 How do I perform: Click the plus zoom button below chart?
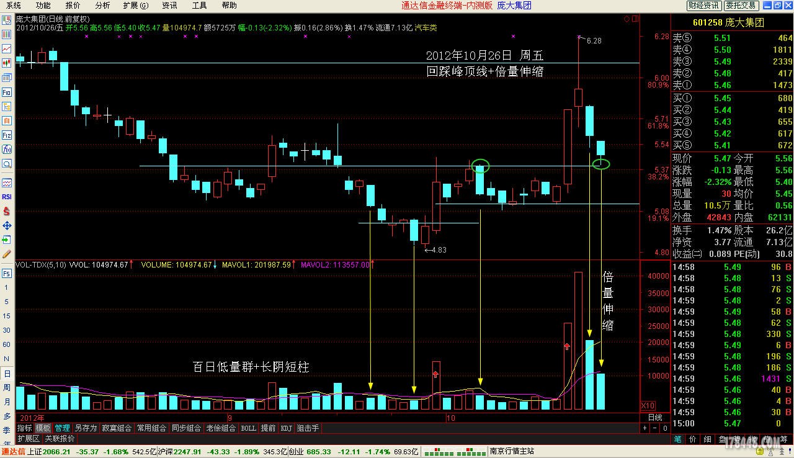(645, 428)
